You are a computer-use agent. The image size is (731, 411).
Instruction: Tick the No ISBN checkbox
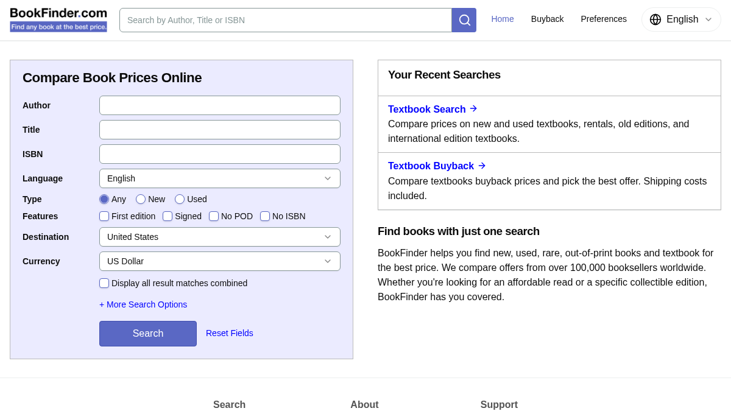265,216
